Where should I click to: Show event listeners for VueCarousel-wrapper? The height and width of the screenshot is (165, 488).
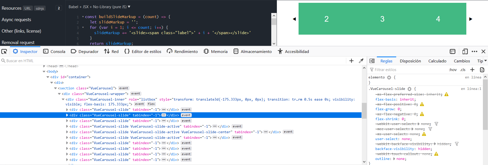pyautogui.click(x=136, y=94)
